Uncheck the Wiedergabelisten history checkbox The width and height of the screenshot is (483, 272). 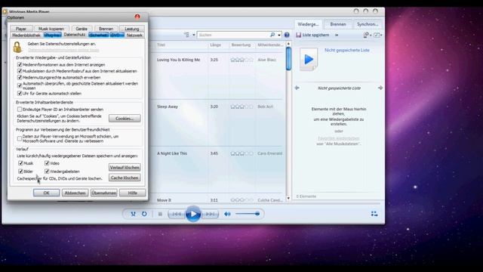47,172
